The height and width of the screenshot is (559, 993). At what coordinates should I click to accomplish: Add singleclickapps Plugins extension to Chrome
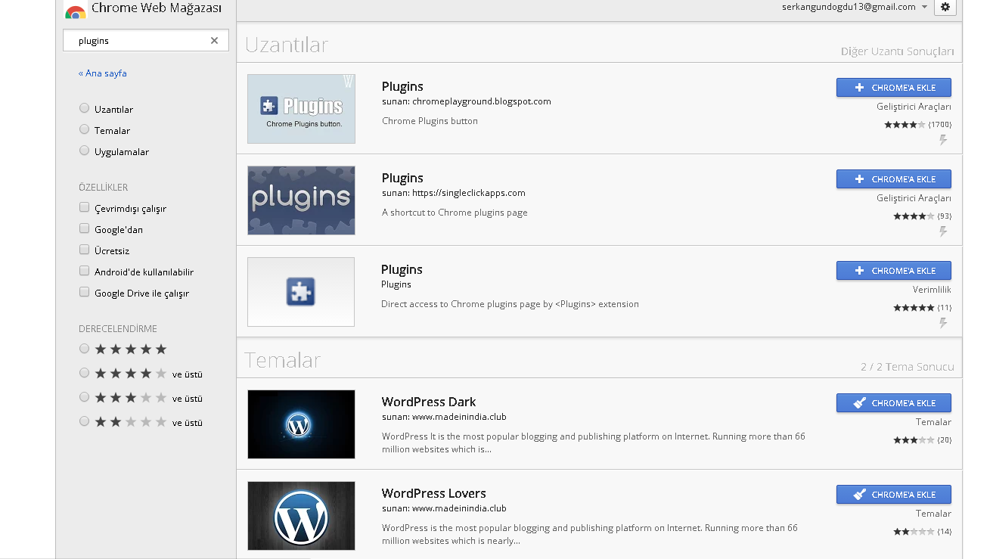coord(893,179)
